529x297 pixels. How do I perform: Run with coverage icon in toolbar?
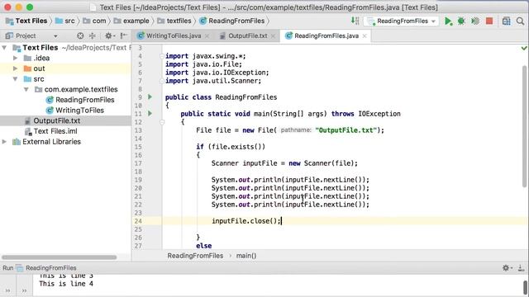475,21
